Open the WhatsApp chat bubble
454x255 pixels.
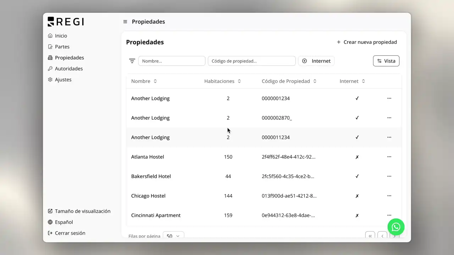(395, 227)
